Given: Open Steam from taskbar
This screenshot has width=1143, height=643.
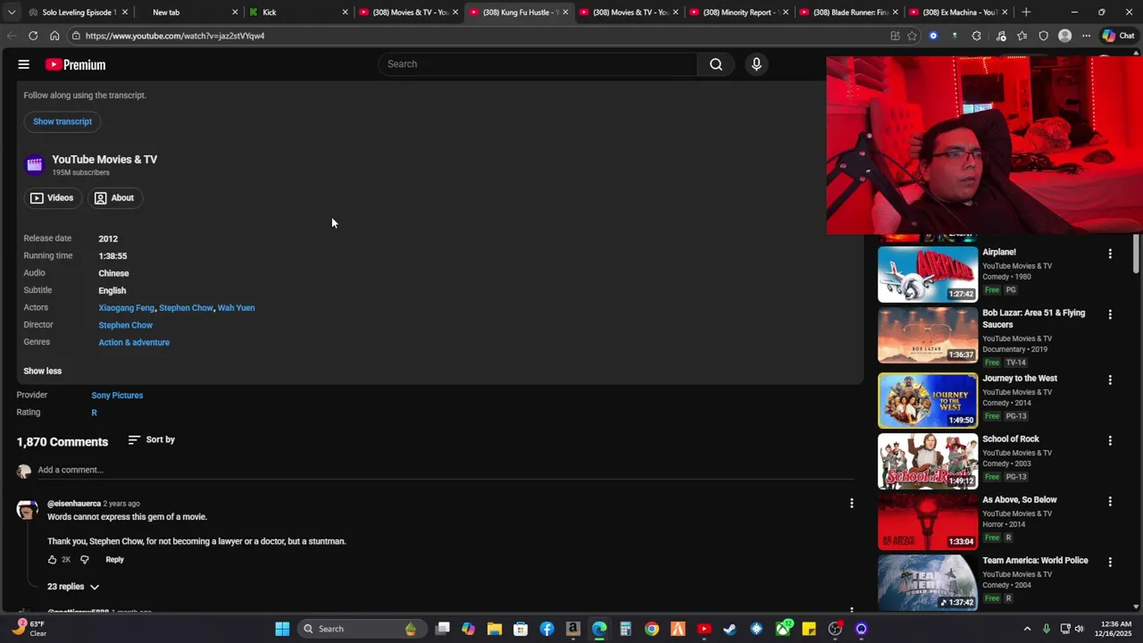Looking at the screenshot, I should pos(730,629).
